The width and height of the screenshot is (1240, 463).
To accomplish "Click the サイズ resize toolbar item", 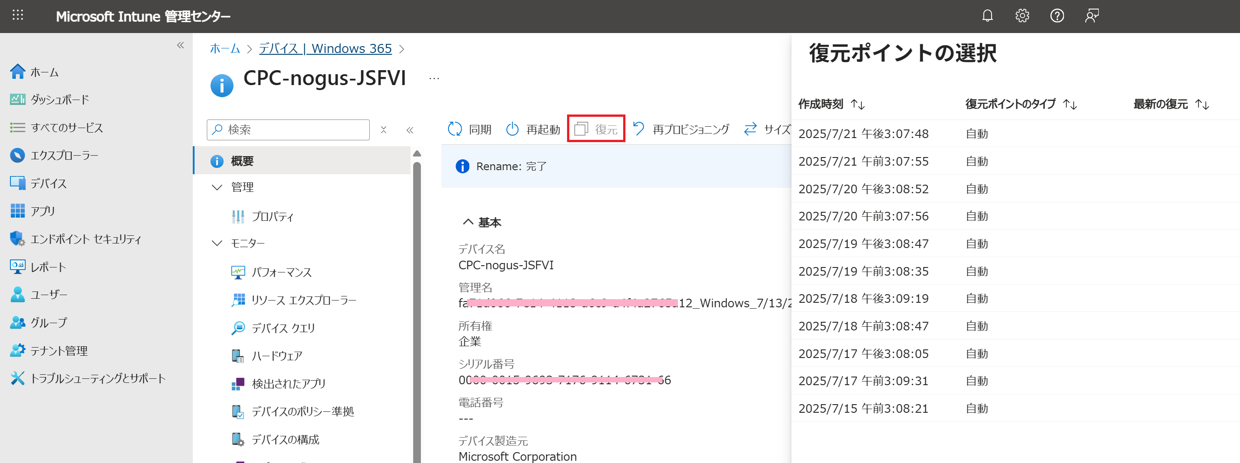I will [x=767, y=129].
